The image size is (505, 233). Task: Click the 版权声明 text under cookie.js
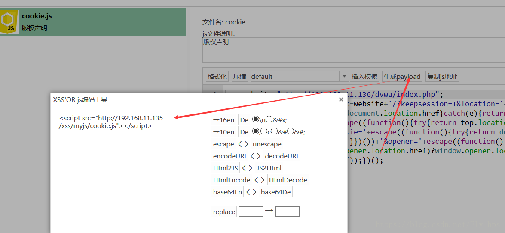(34, 28)
